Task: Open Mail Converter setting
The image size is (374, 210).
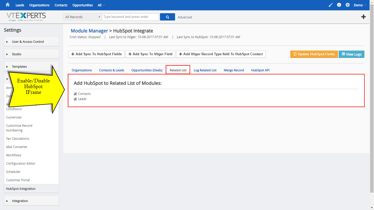Action: [x=17, y=147]
